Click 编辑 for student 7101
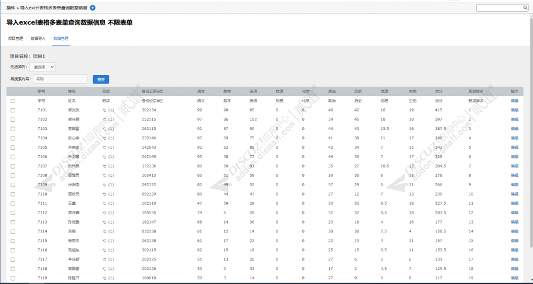This screenshot has height=284, width=533. tap(515, 110)
